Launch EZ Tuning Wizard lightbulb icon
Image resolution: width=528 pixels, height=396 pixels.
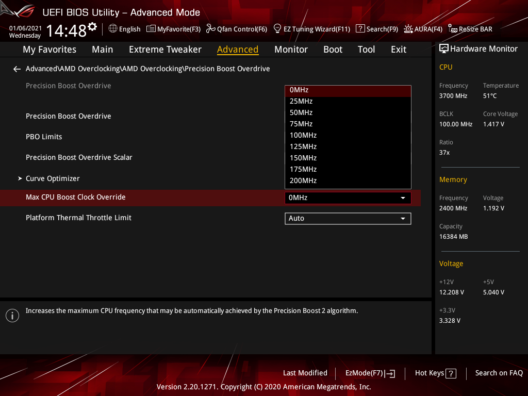coord(277,29)
